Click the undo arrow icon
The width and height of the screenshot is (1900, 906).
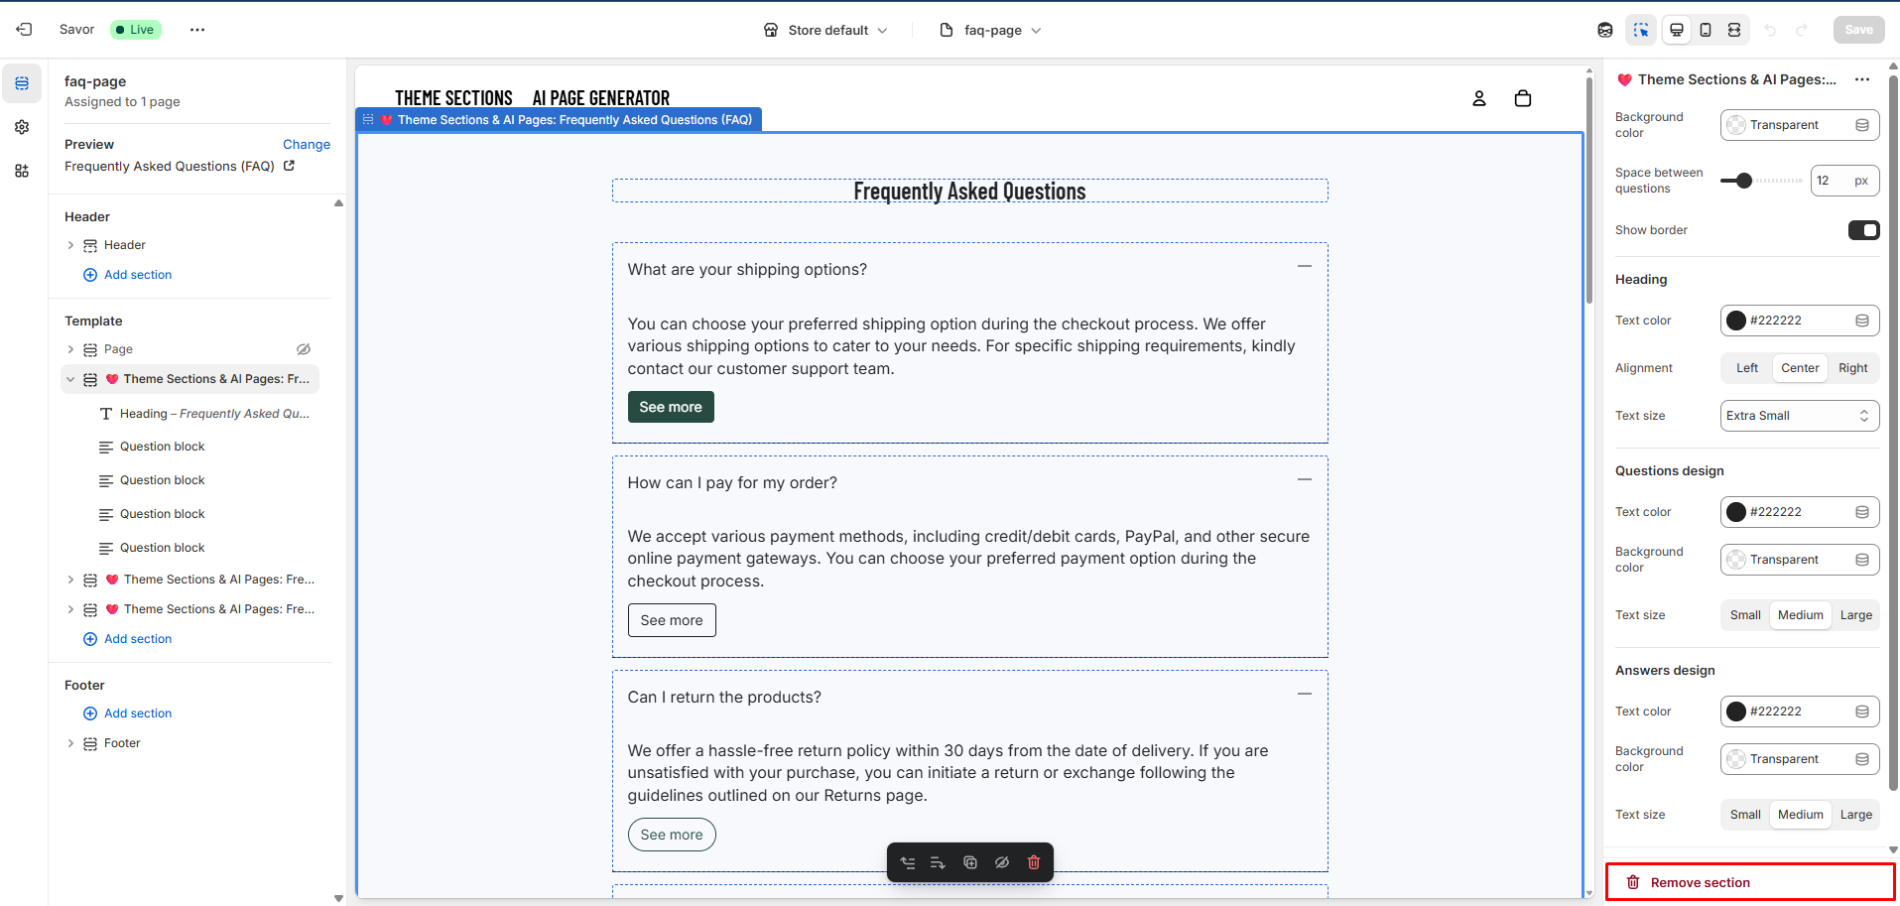pos(1770,30)
